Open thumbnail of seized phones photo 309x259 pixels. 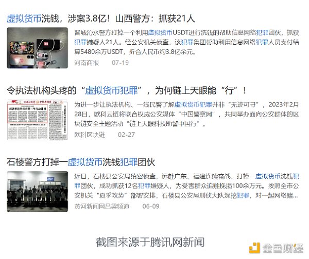tap(37, 48)
